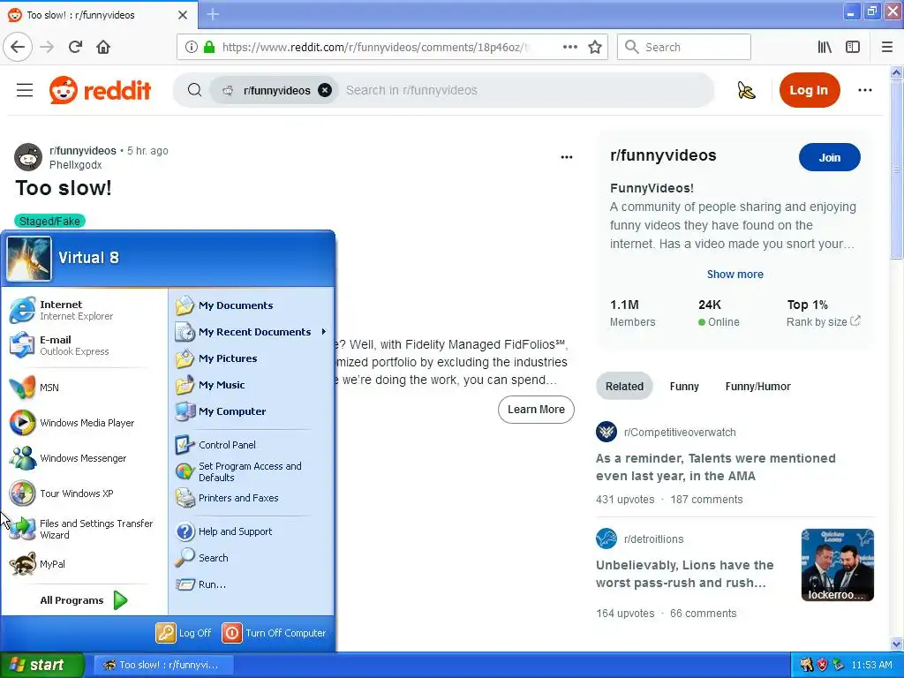Open browser Library icon

(825, 48)
